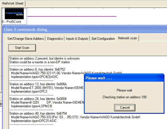Click 'Station on address 24' identnr line
Viewport: 167px width, 129px height.
point(38,99)
